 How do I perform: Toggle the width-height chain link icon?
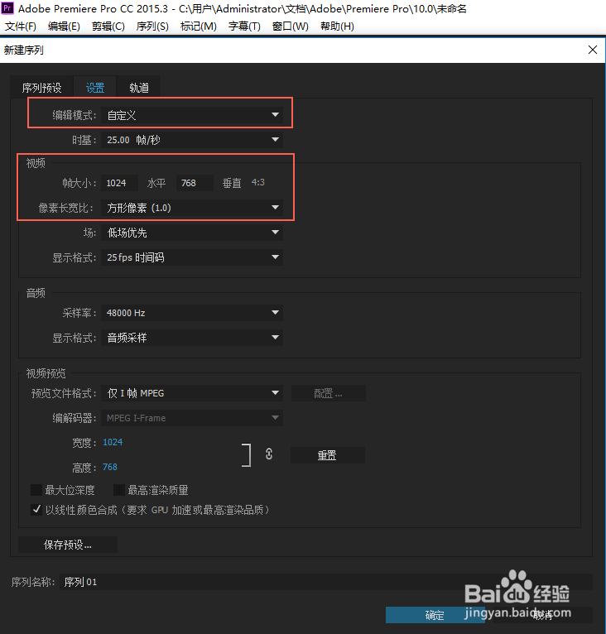pyautogui.click(x=269, y=454)
